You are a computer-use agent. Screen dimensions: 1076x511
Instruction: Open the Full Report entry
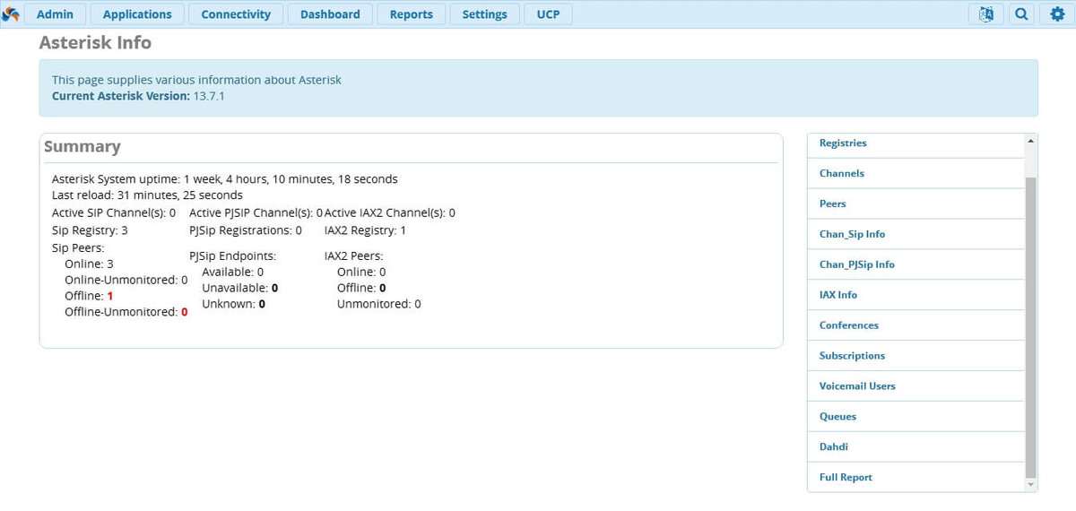coord(915,478)
